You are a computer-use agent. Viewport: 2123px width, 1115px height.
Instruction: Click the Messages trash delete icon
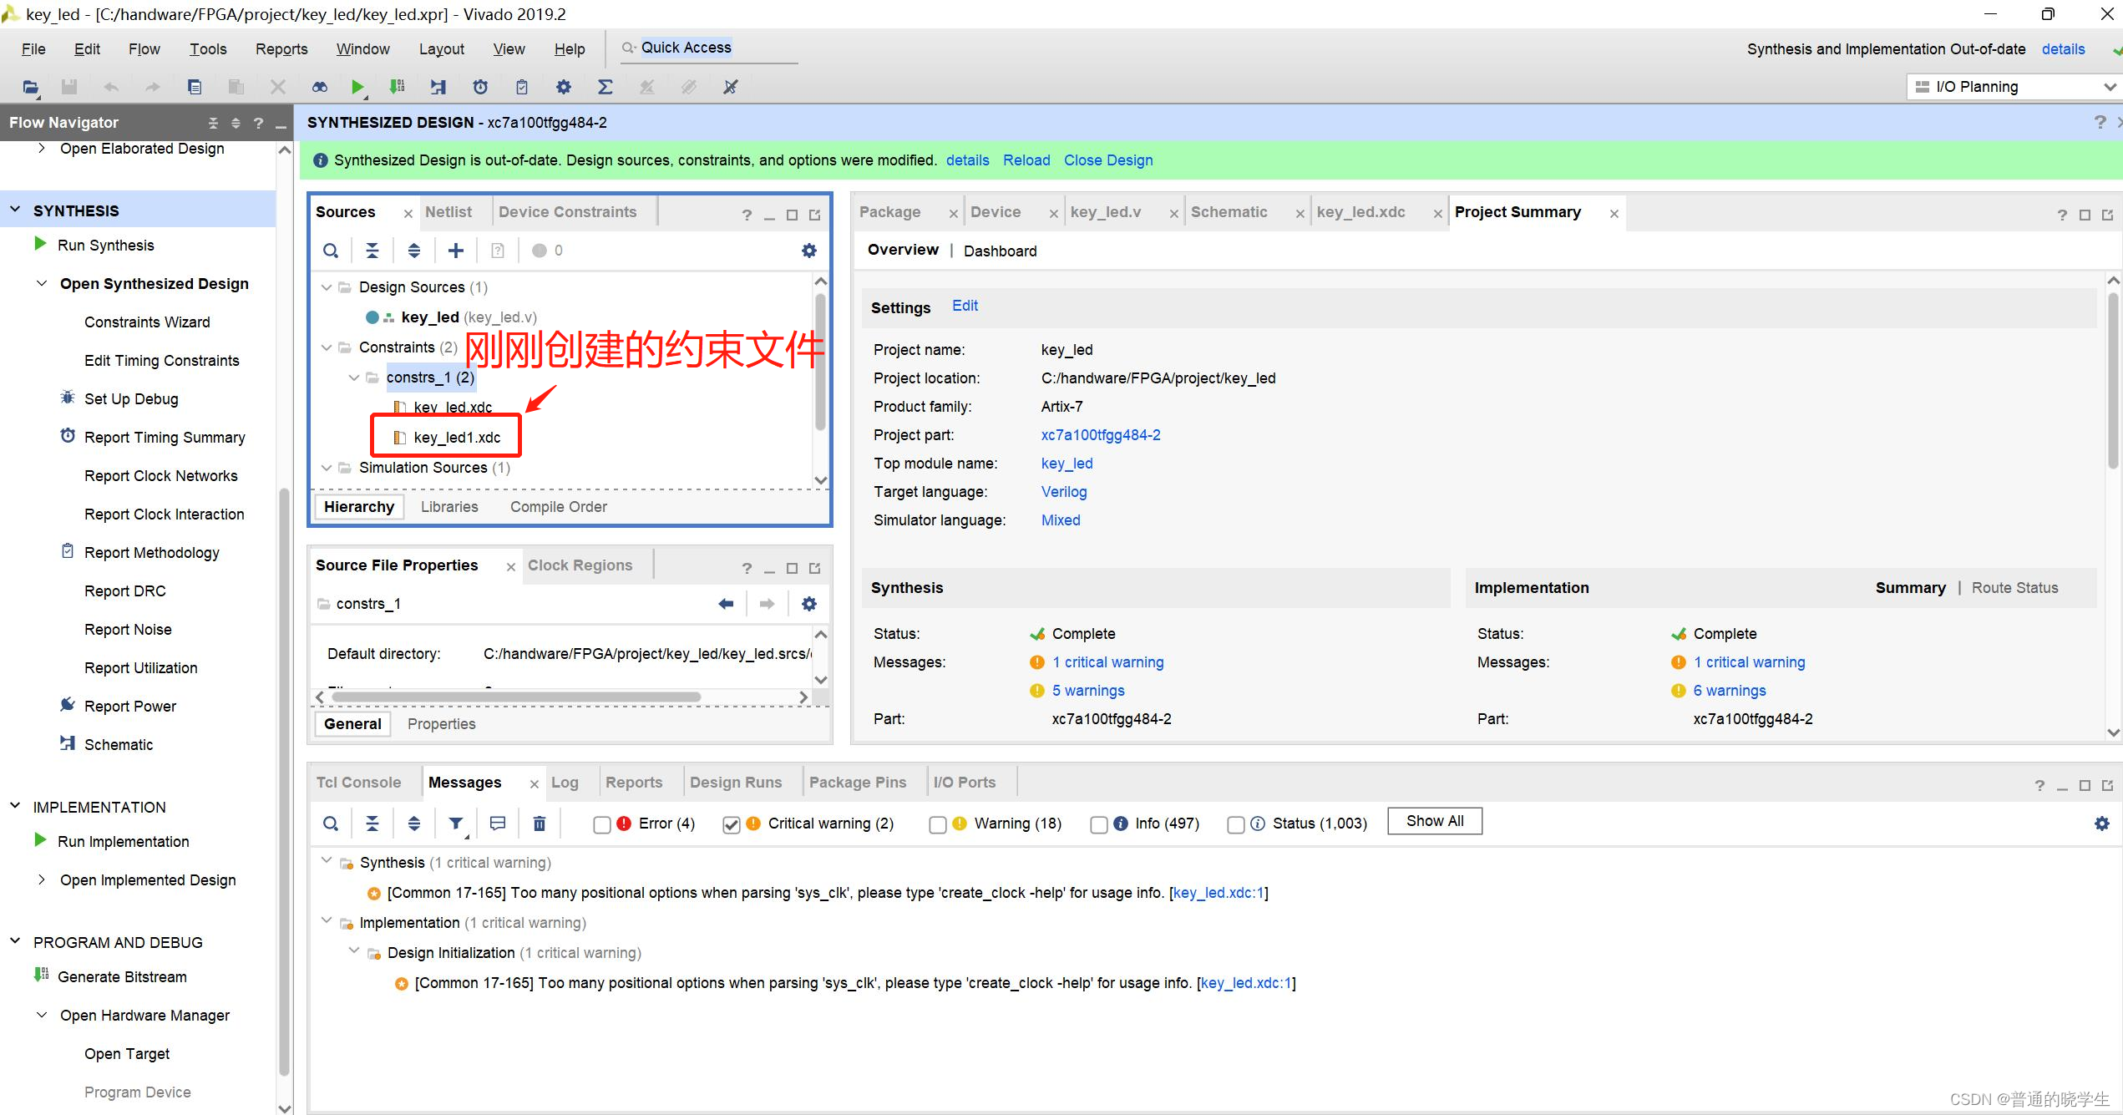tap(540, 824)
